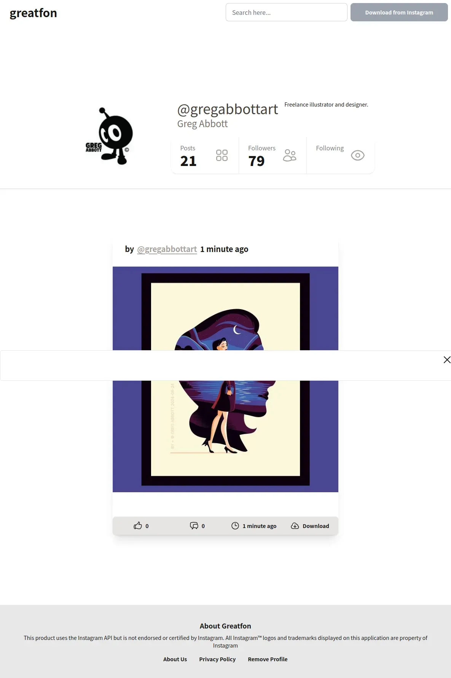
Task: Open About Us footer link
Action: pos(175,659)
